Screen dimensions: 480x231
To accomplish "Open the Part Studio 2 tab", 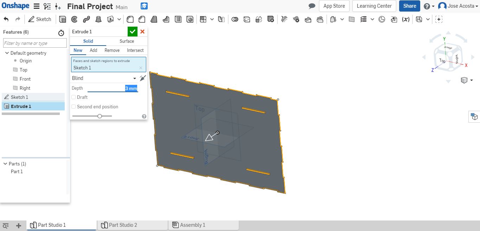I will 132,225.
